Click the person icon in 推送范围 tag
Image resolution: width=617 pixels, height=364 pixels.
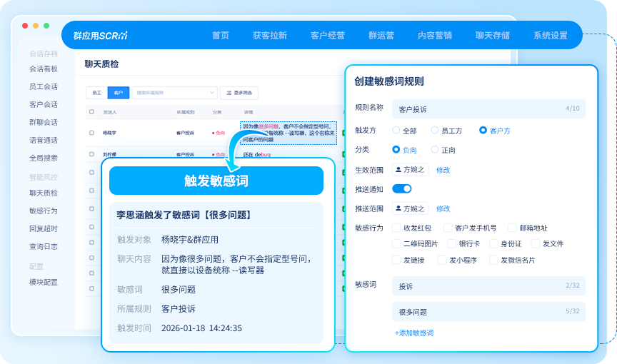click(x=398, y=208)
